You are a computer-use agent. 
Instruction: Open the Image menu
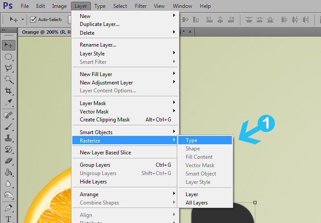pos(60,6)
